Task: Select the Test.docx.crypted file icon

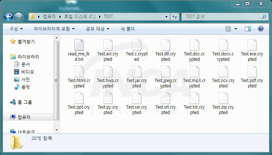Action: point(223,45)
